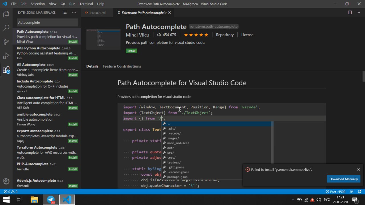365x205 pixels.
Task: Click the Path Autocomplete extension thumbnail
Action: click(103, 39)
